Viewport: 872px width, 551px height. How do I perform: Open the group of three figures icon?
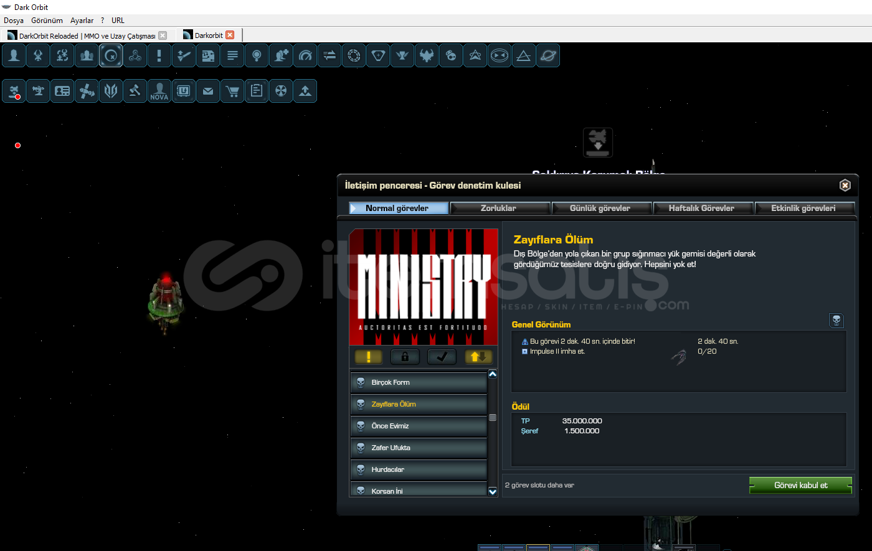(x=87, y=55)
